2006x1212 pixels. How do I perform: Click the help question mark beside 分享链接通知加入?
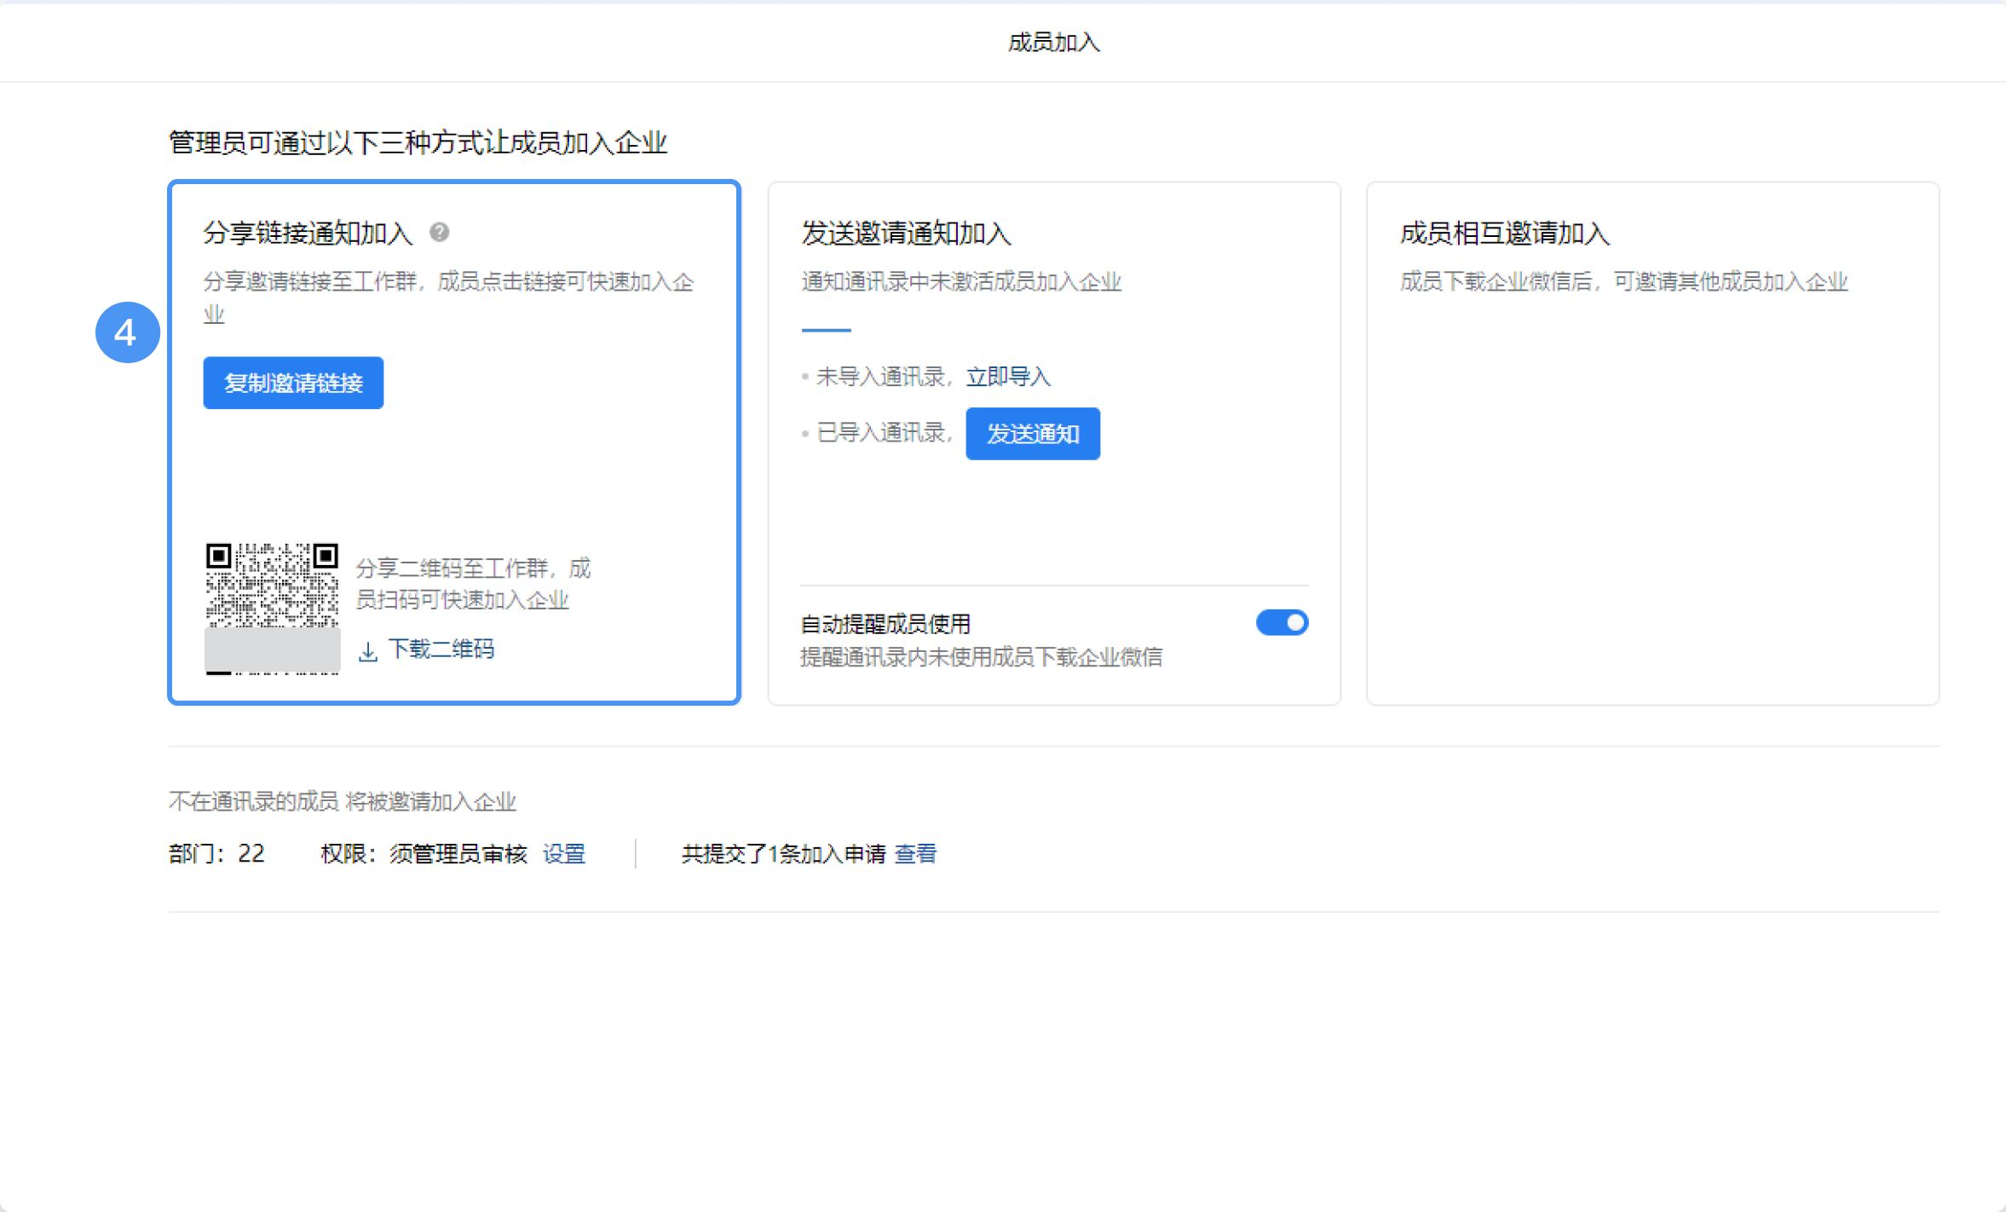click(x=439, y=232)
